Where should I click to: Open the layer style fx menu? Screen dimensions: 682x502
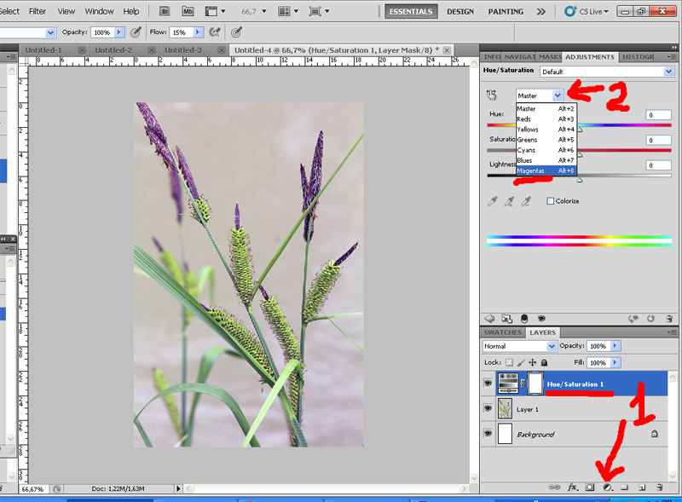[572, 487]
